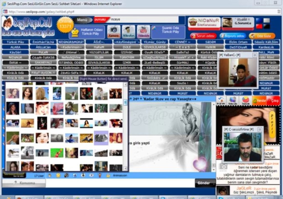Click the Şuanki Oda banner

168,32
